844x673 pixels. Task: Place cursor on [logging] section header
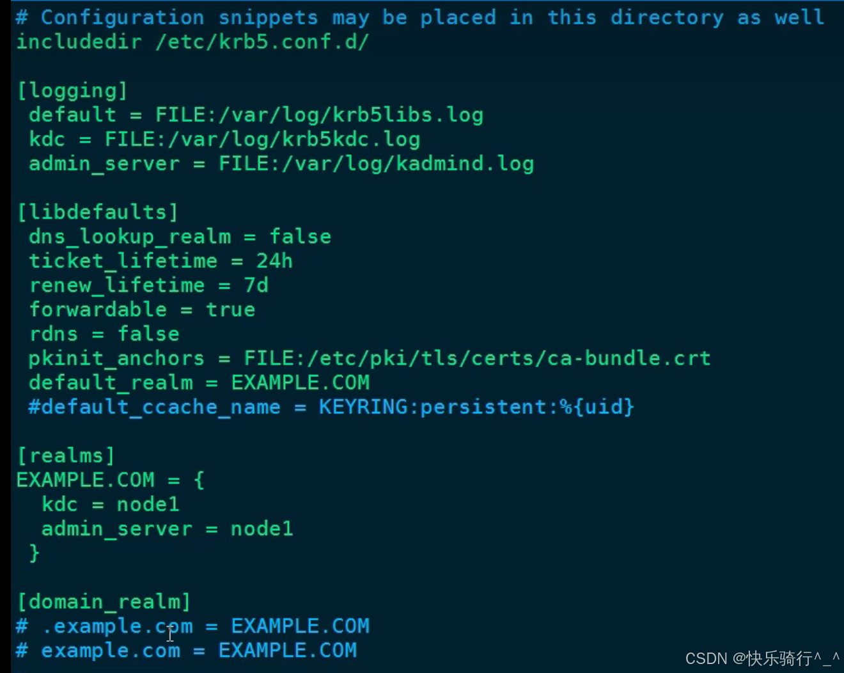72,91
